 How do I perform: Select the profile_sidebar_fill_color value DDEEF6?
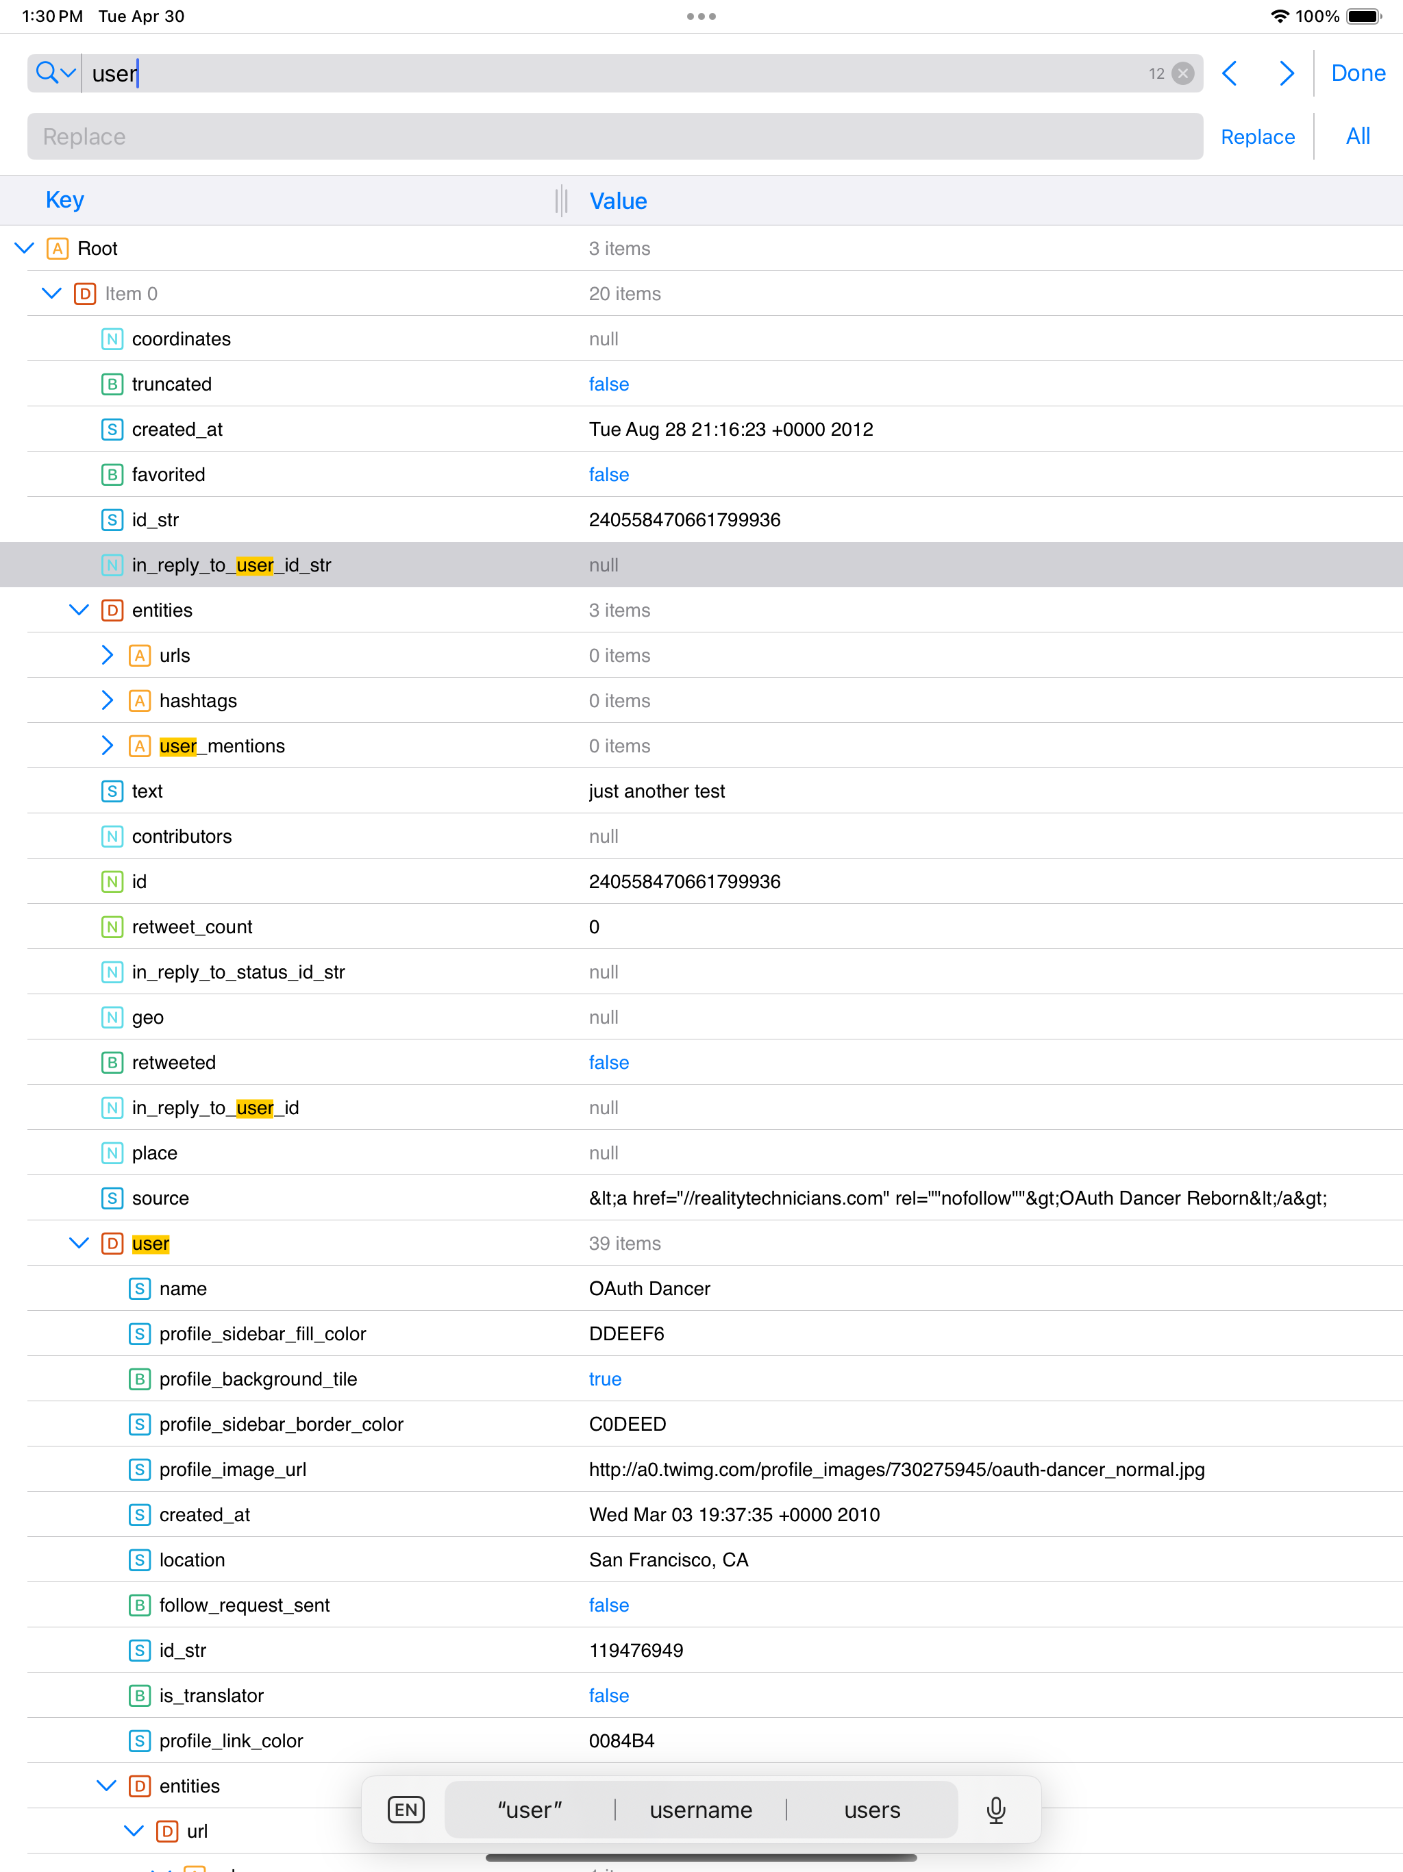(x=626, y=1333)
